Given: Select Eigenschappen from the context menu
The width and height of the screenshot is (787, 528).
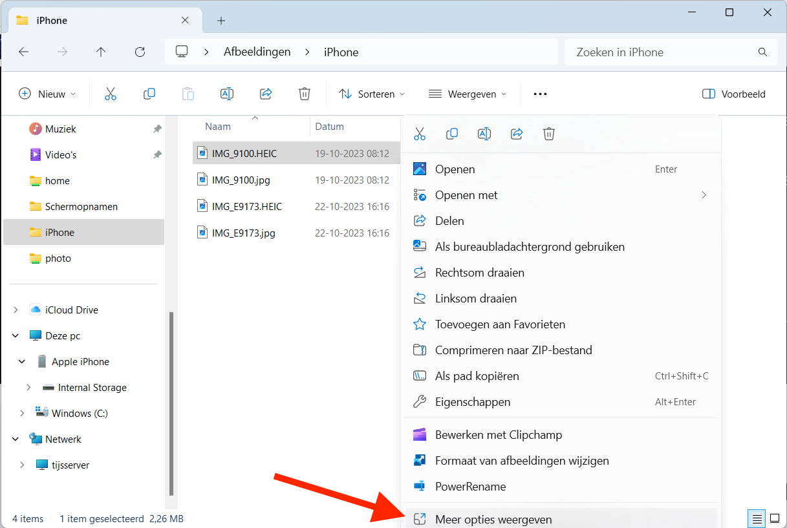Looking at the screenshot, I should (x=473, y=402).
